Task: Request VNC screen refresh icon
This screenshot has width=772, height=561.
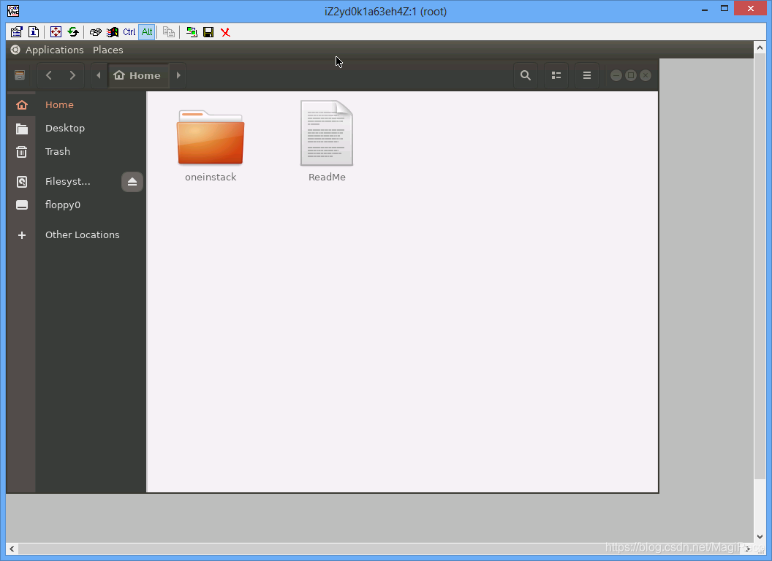Action: tap(73, 32)
